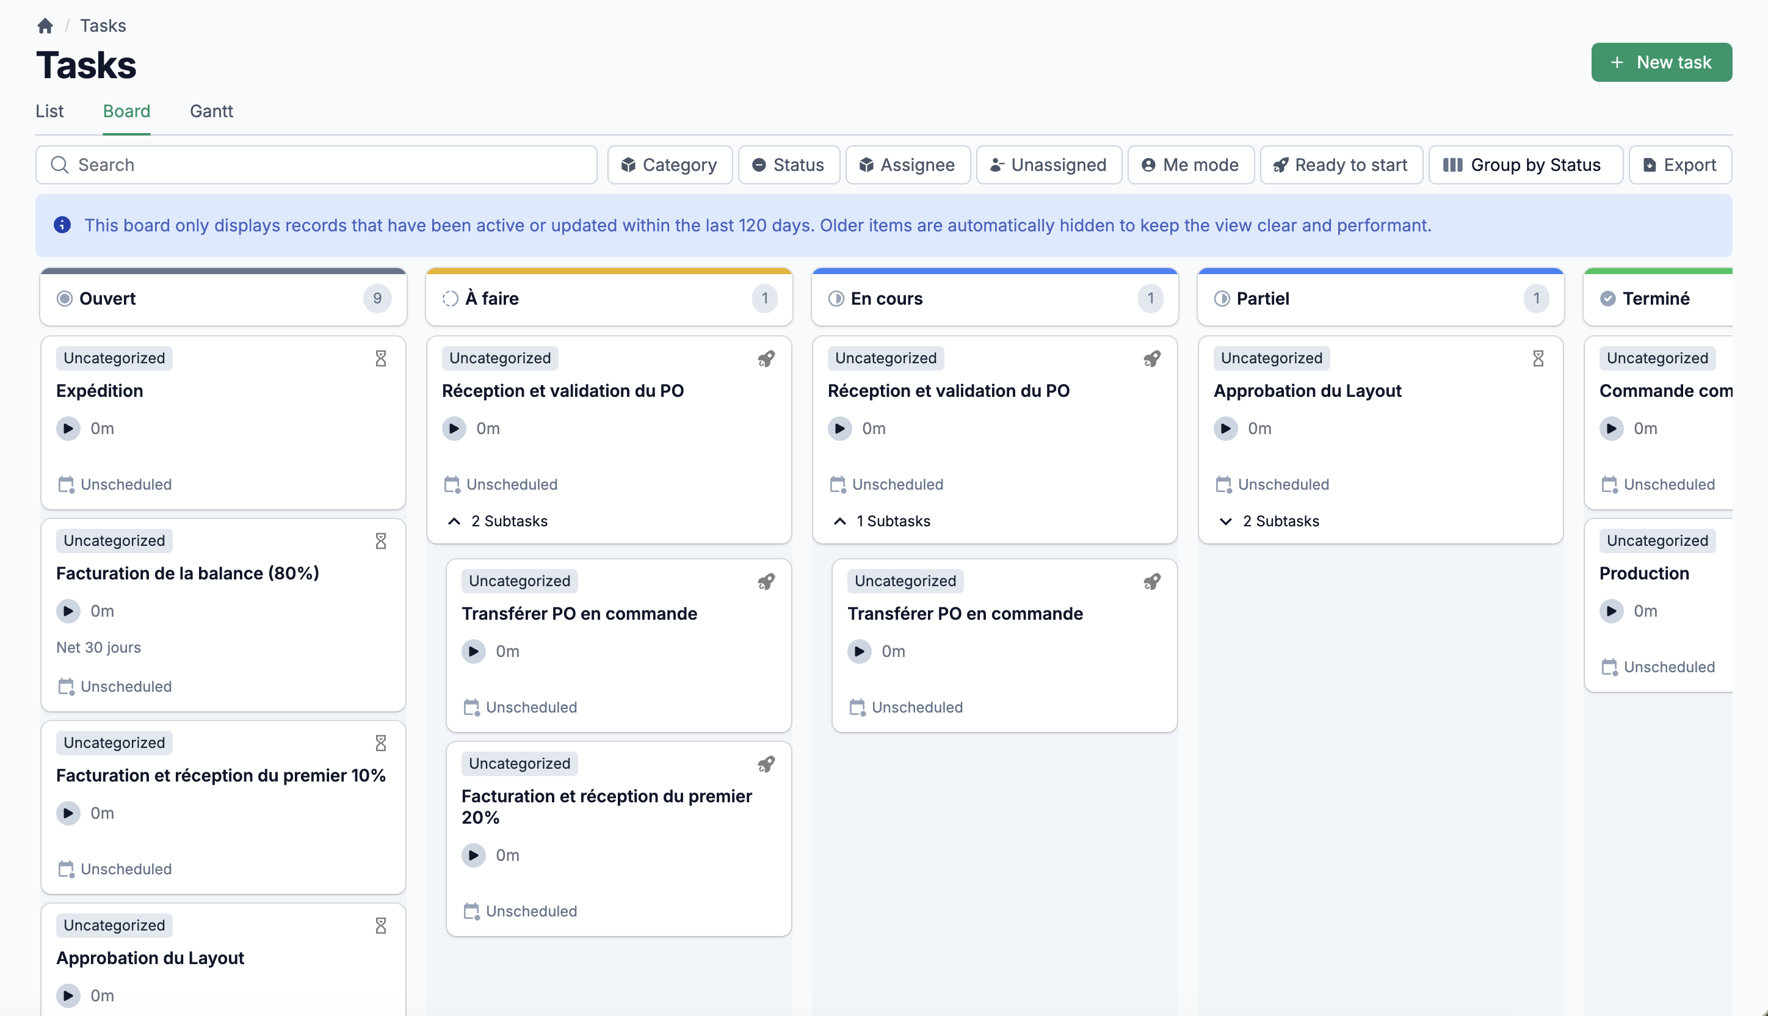Start timer on À faire Transférer PO en commande
Viewport: 1768px width, 1016px height.
tap(474, 651)
